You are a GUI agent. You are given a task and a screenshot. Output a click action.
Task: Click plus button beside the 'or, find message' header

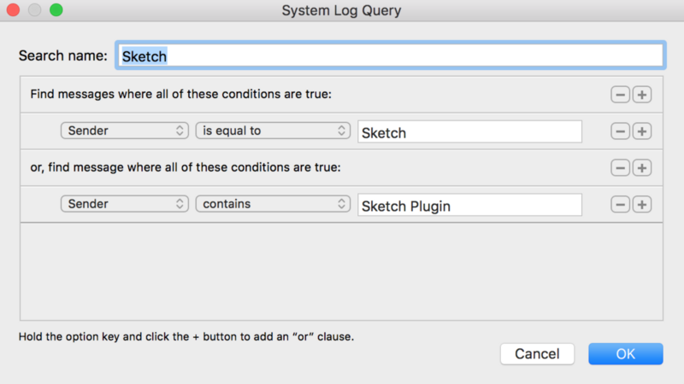(642, 168)
